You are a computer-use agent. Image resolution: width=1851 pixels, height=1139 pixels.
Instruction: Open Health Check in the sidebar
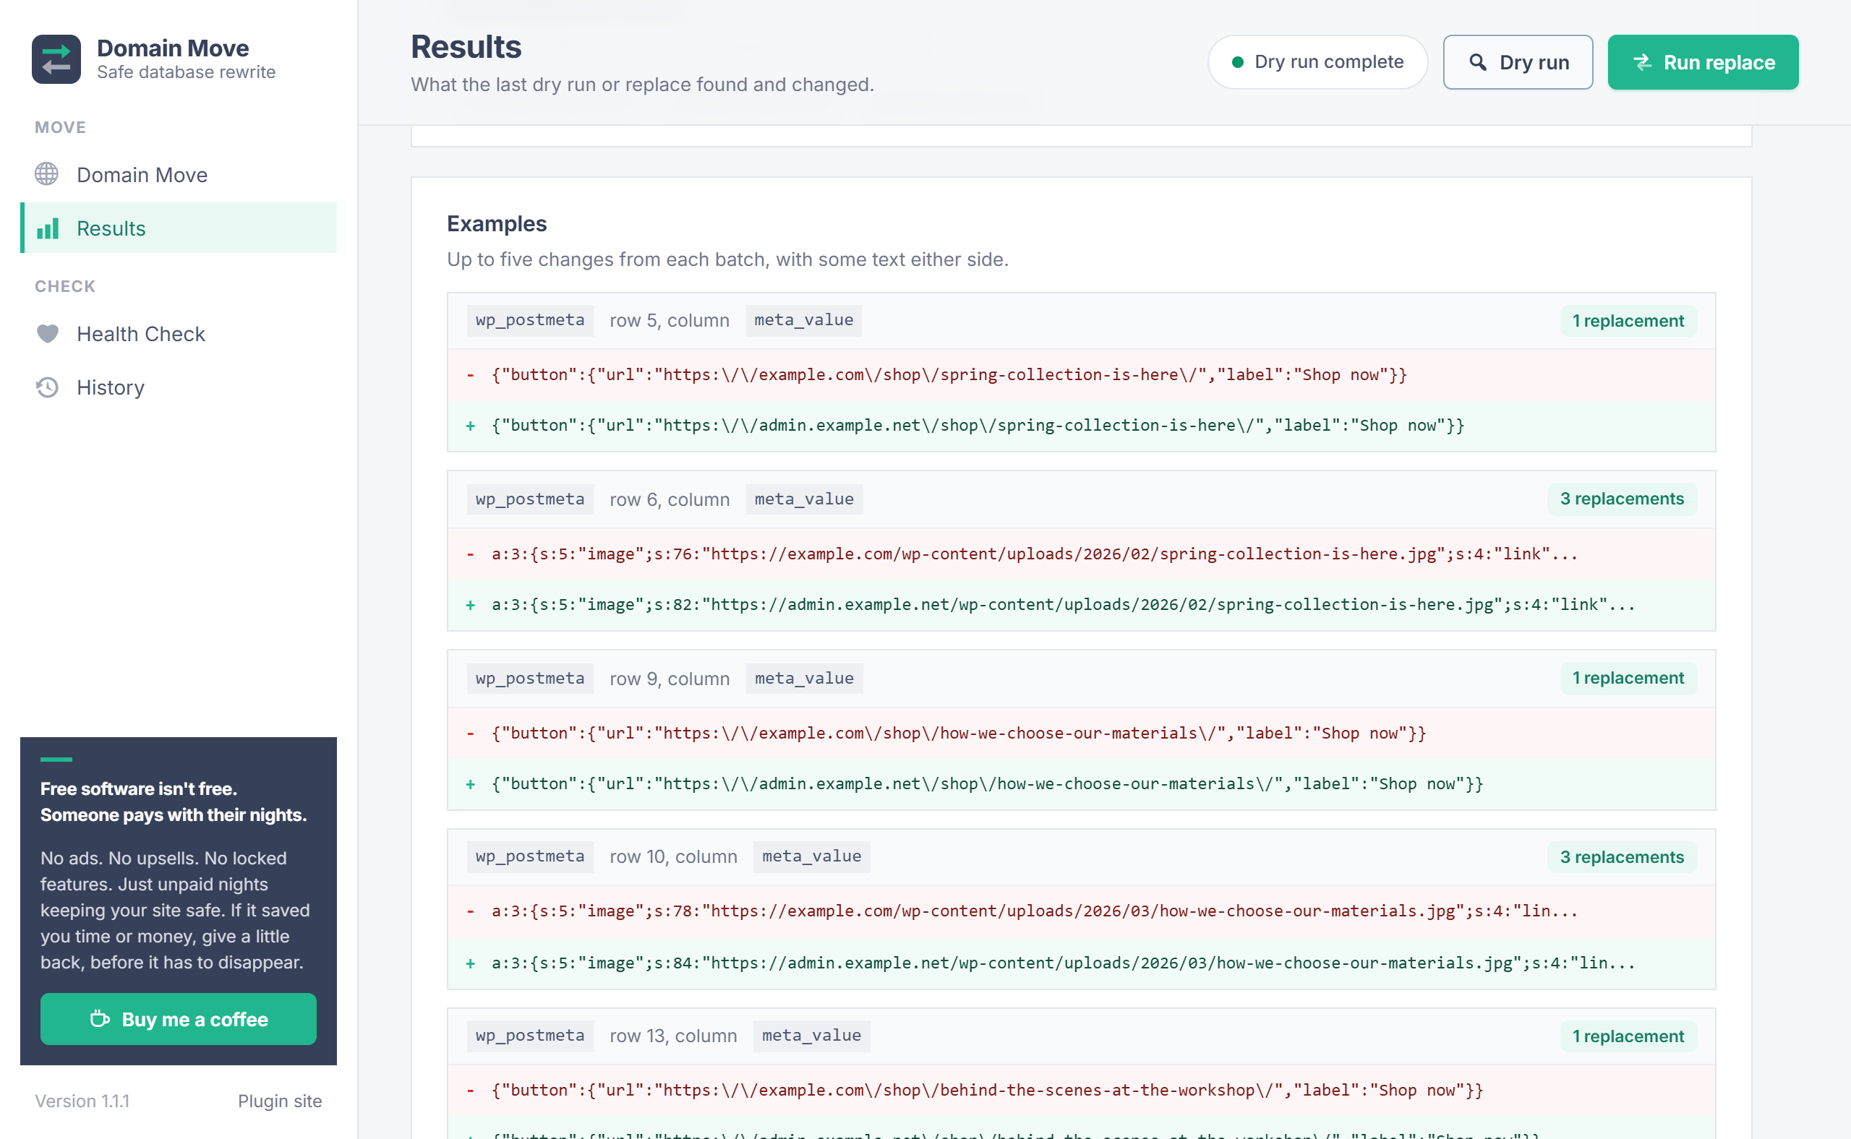point(179,333)
